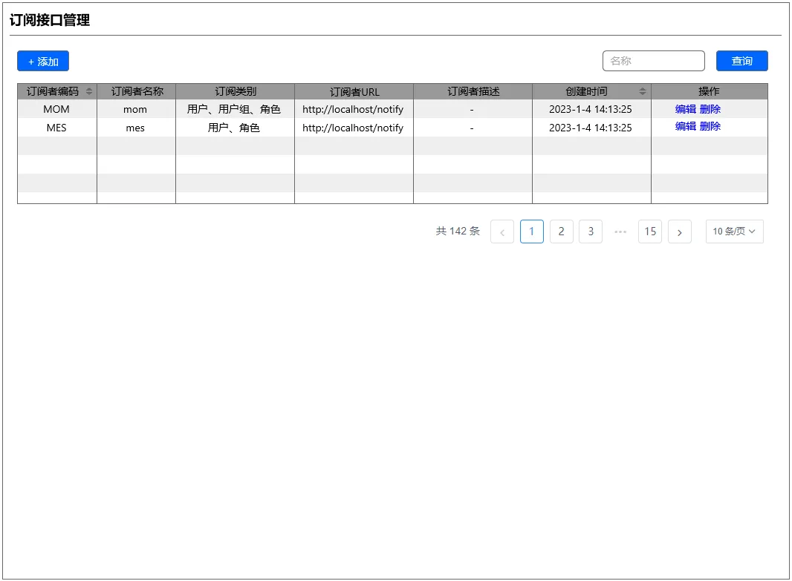Click the 订阅类别 column header
Image resolution: width=792 pixels, height=581 pixels.
pos(236,91)
